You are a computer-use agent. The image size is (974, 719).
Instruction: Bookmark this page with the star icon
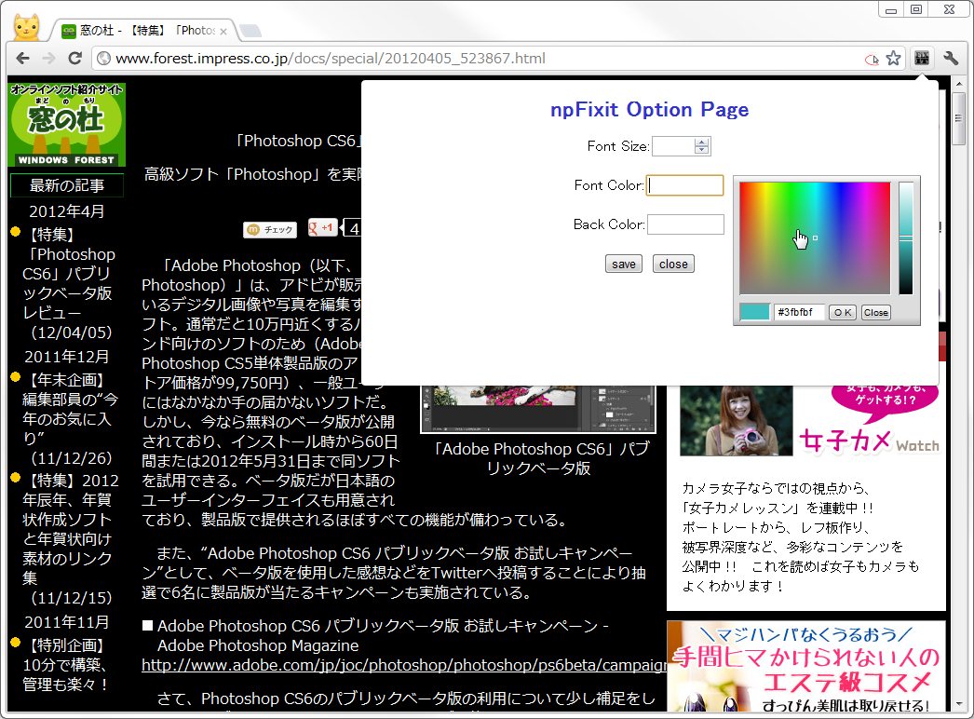pos(893,58)
